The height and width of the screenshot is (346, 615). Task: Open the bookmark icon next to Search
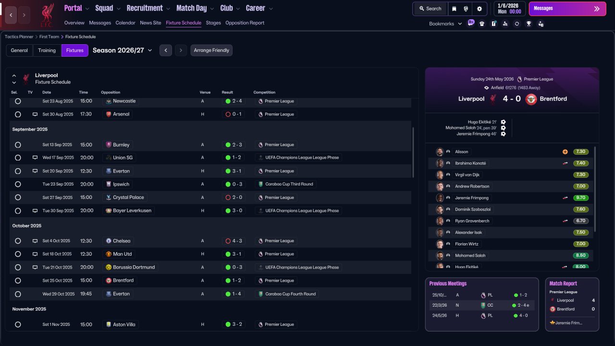point(454,9)
